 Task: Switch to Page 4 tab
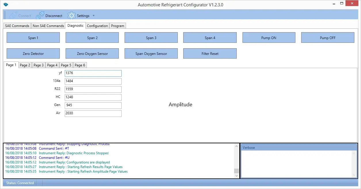click(52, 65)
